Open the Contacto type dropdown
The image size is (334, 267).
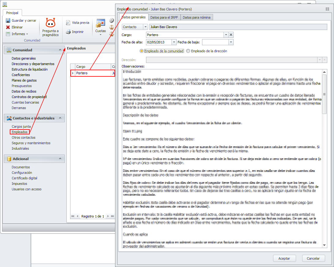click(145, 27)
